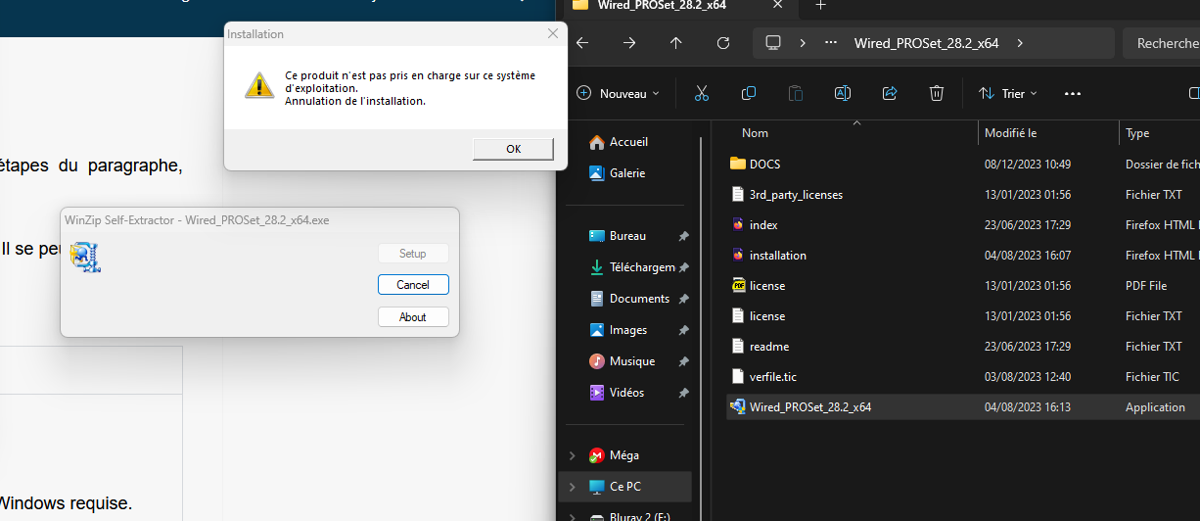Click Wired_PROSet_28.2_x64 in address bar
The height and width of the screenshot is (521, 1200).
tap(926, 43)
